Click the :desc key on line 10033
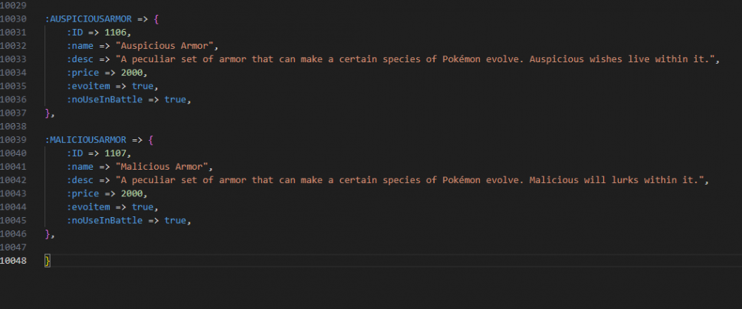This screenshot has width=742, height=309. pyautogui.click(x=80, y=59)
